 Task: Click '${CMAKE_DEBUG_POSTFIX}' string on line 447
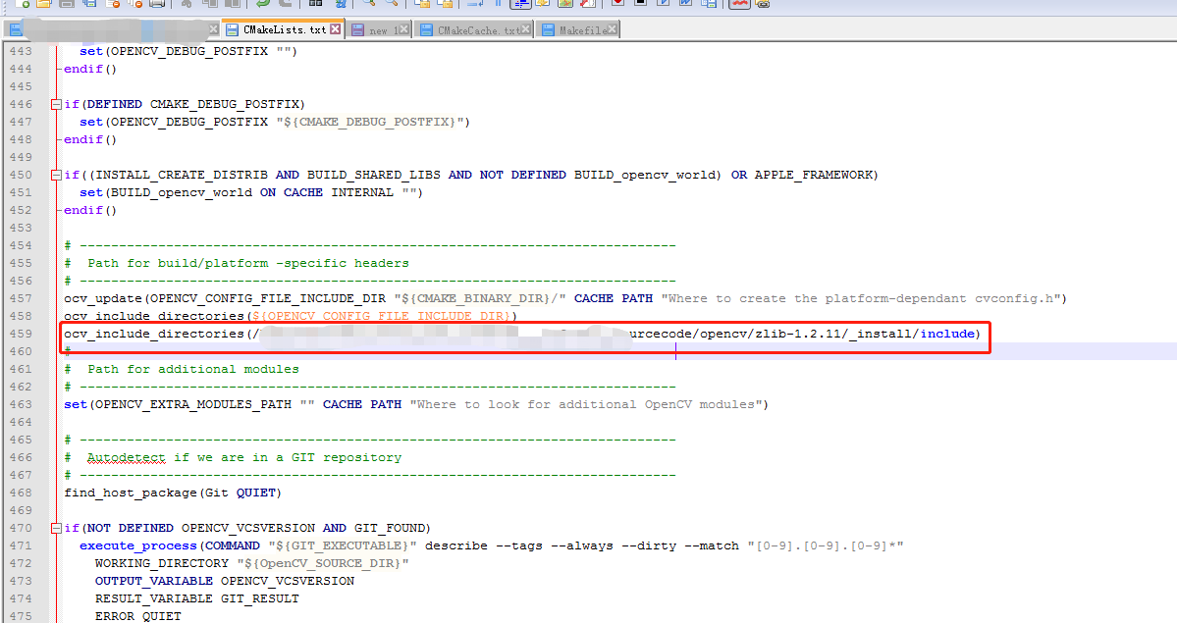[369, 122]
